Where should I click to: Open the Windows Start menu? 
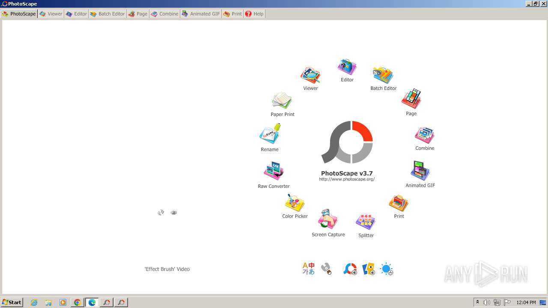point(12,302)
